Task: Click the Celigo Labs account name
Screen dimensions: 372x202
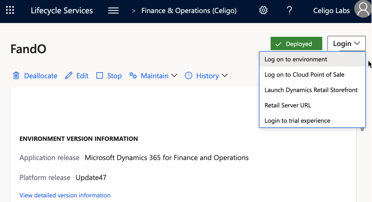Action: (x=331, y=10)
